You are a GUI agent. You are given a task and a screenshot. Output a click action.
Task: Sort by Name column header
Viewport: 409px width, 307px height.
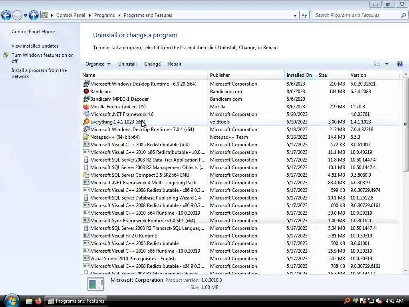point(144,75)
